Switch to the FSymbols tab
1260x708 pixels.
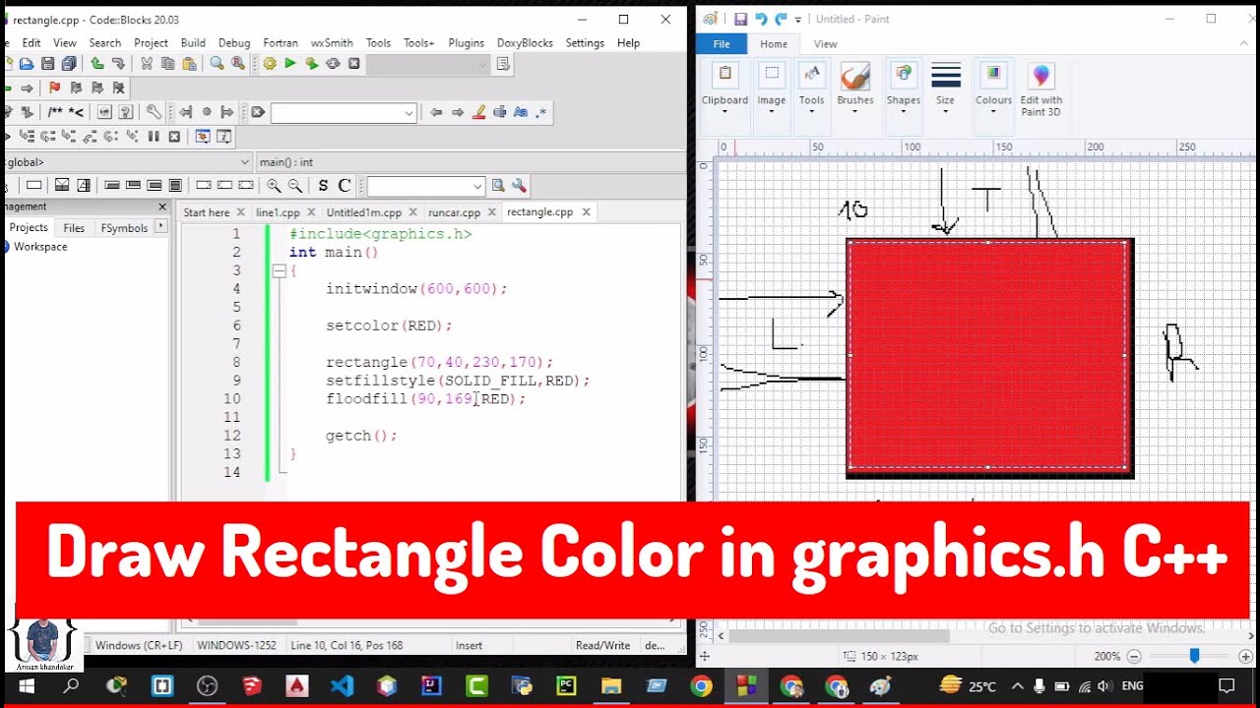click(124, 227)
